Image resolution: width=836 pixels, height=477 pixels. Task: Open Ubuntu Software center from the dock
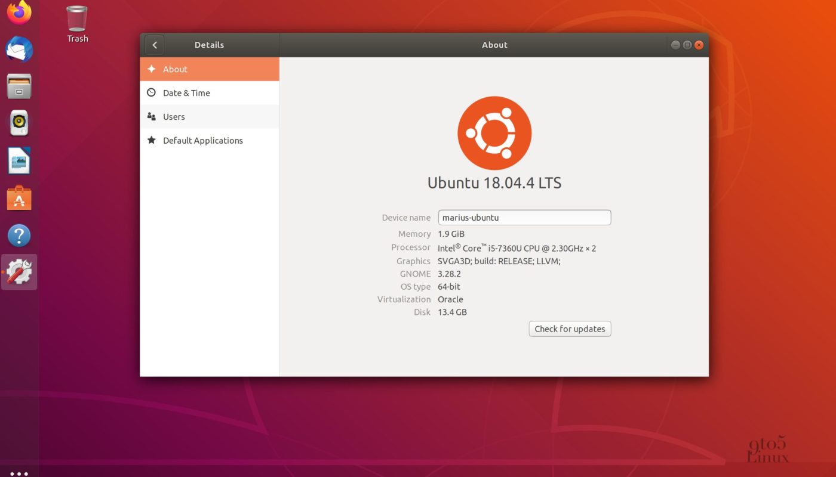point(19,198)
